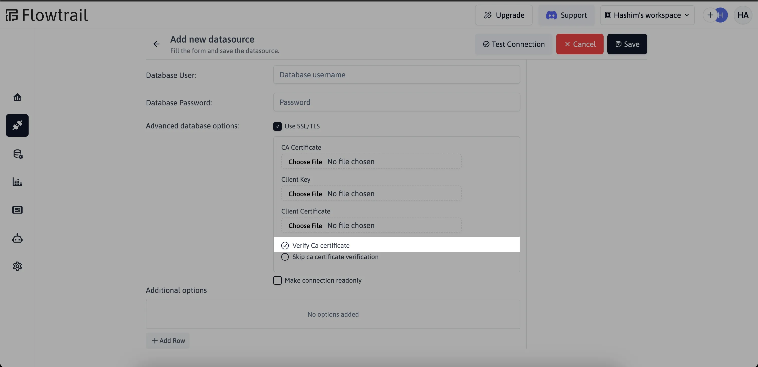This screenshot has height=367, width=758.
Task: Enable Make connection readonly checkbox
Action: point(277,280)
